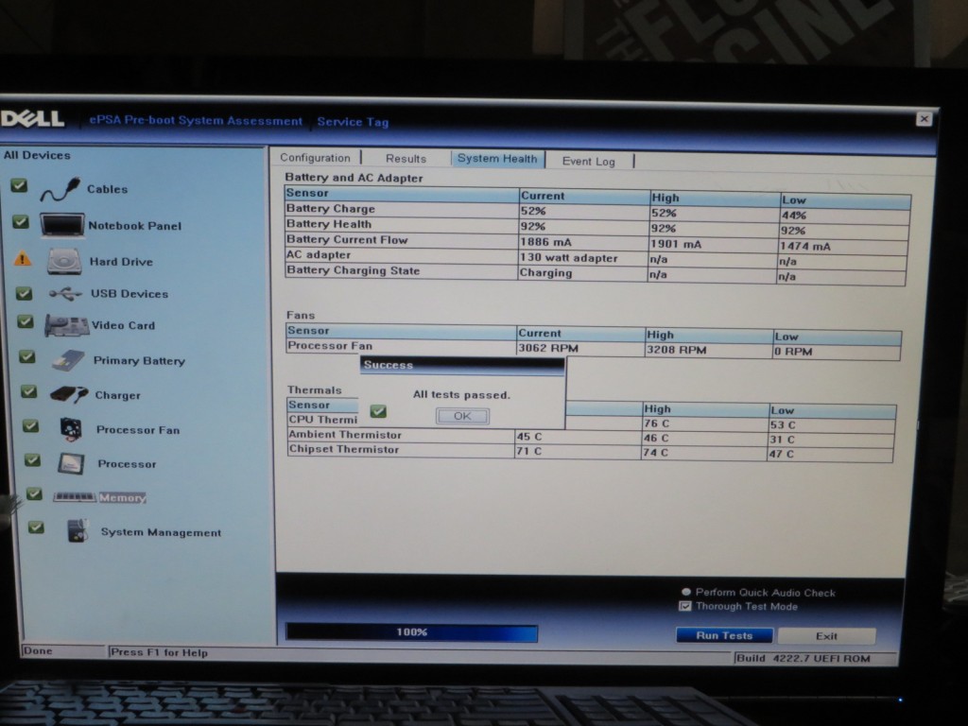Toggle the Processor Fan status checkmark
Screen dimensions: 968x726
(31, 426)
